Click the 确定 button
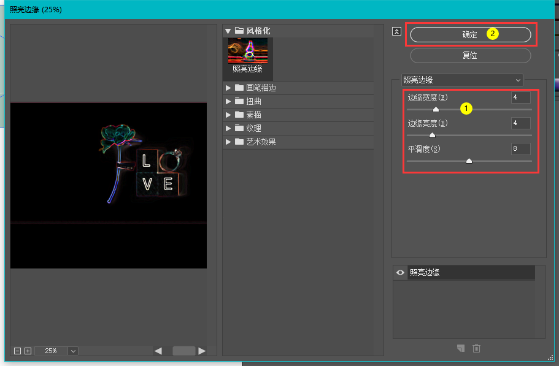559x366 pixels. click(x=471, y=34)
